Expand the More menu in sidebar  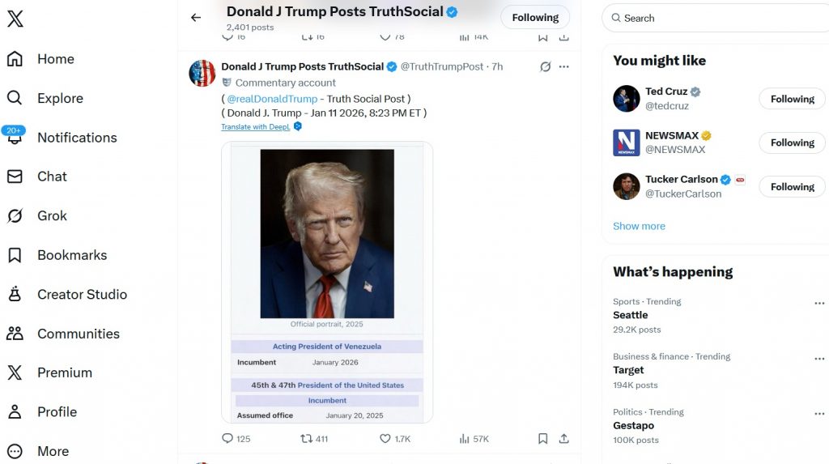(53, 451)
